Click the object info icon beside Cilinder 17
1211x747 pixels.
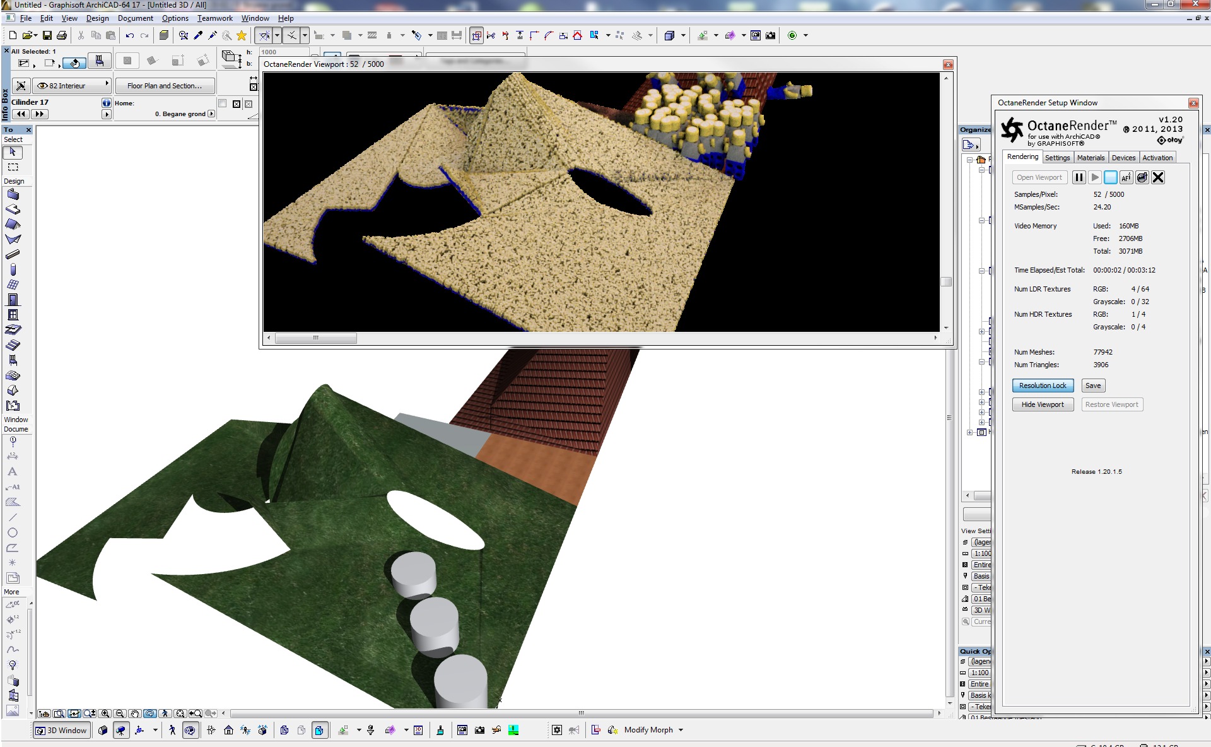[106, 102]
